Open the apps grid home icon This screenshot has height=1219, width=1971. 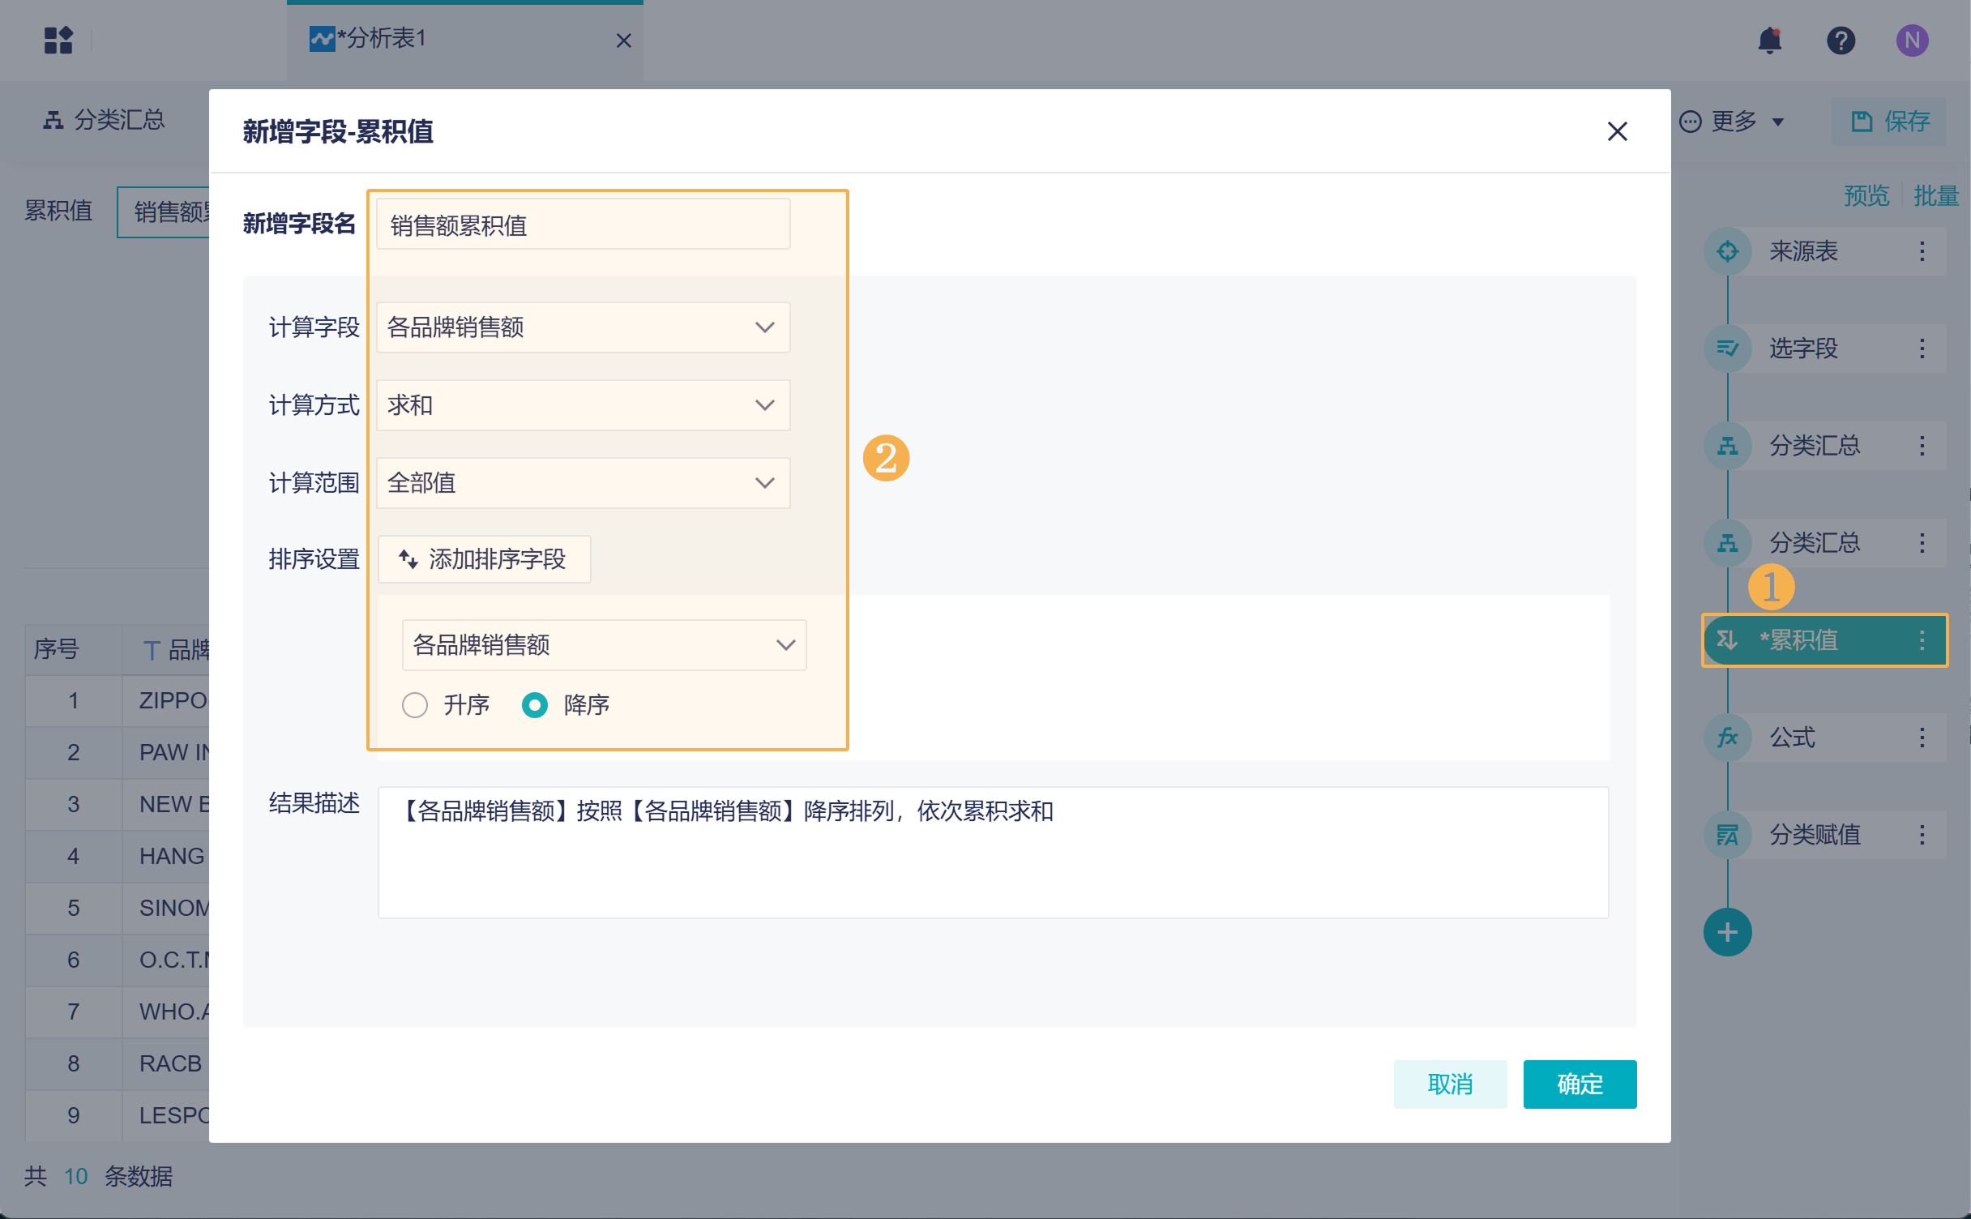click(x=58, y=40)
